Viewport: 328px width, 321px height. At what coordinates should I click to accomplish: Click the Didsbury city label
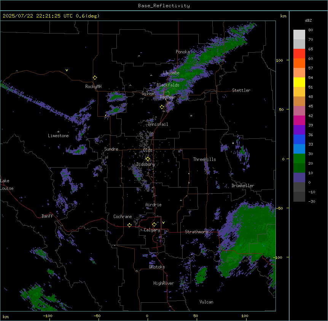146,164
